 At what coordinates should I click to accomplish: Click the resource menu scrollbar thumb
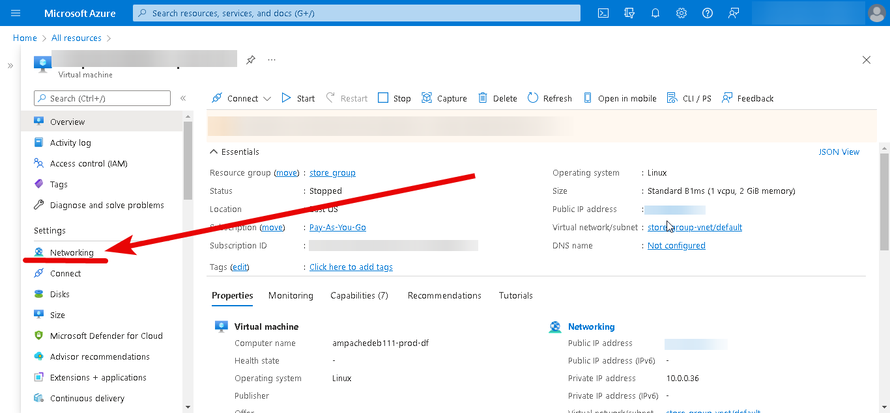pyautogui.click(x=188, y=160)
